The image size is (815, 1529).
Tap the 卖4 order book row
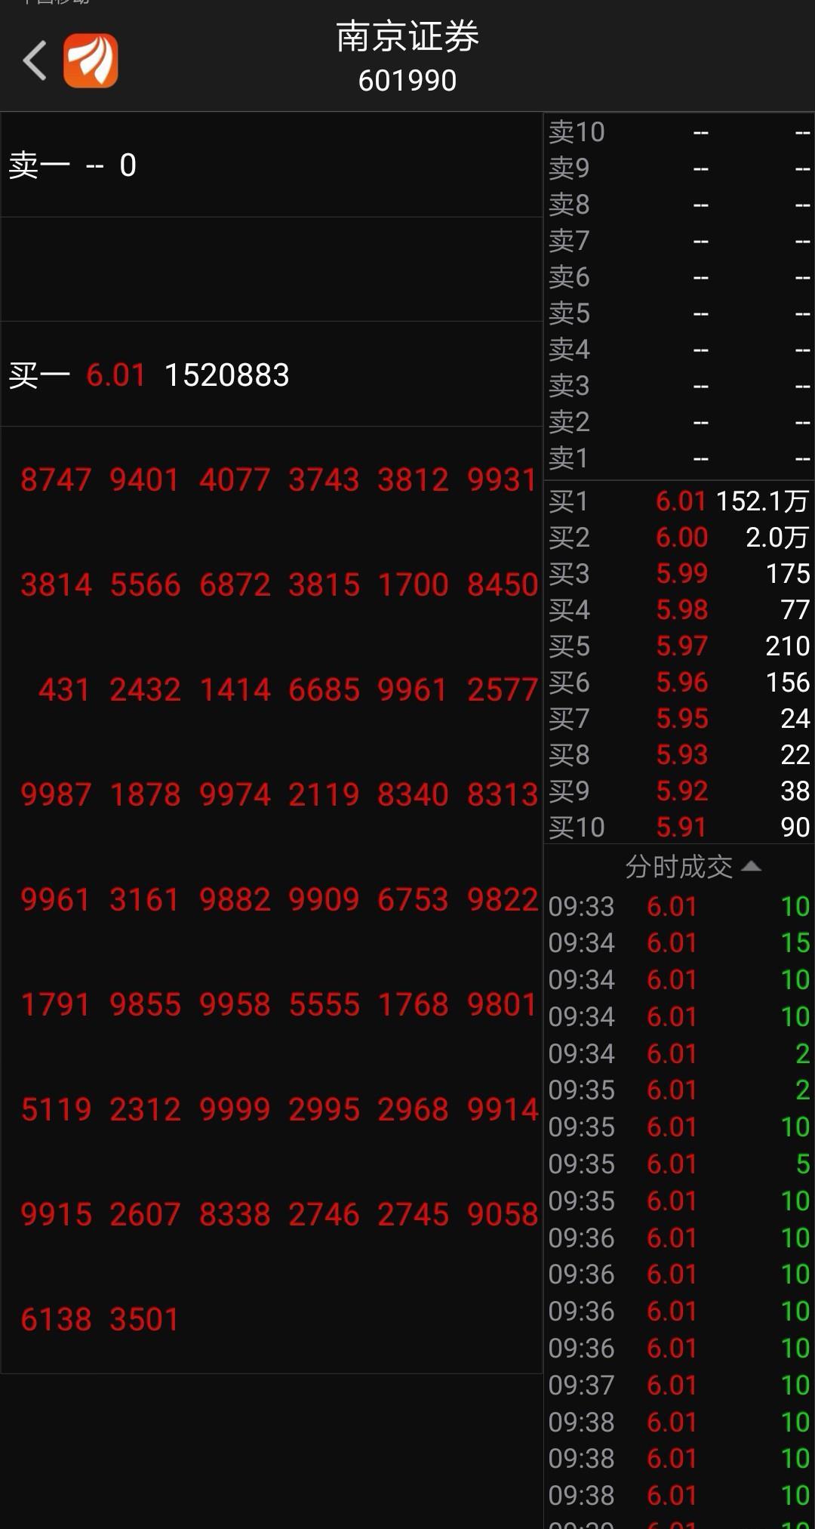[x=679, y=350]
